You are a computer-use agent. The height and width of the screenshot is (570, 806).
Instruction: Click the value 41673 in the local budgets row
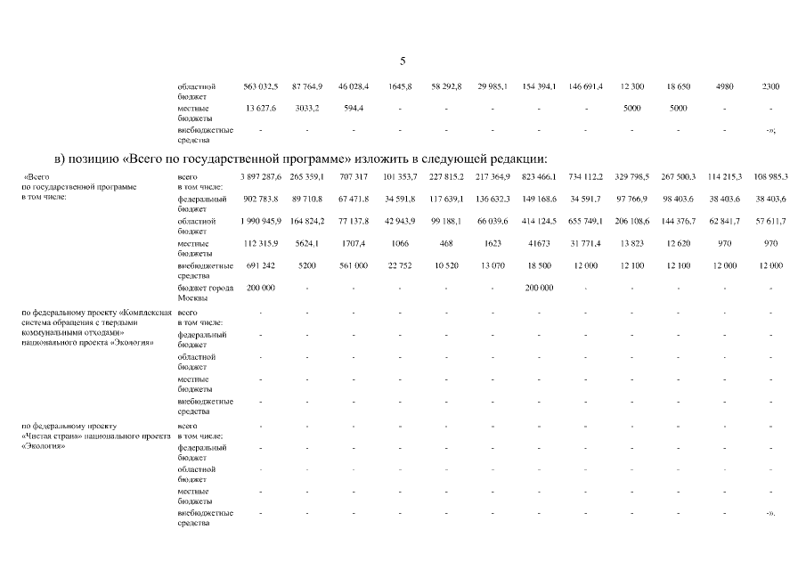click(539, 244)
